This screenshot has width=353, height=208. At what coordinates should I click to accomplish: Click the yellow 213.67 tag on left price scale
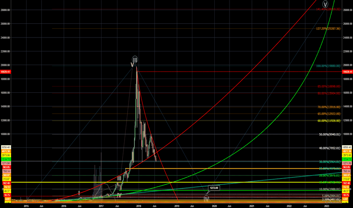[6, 179]
